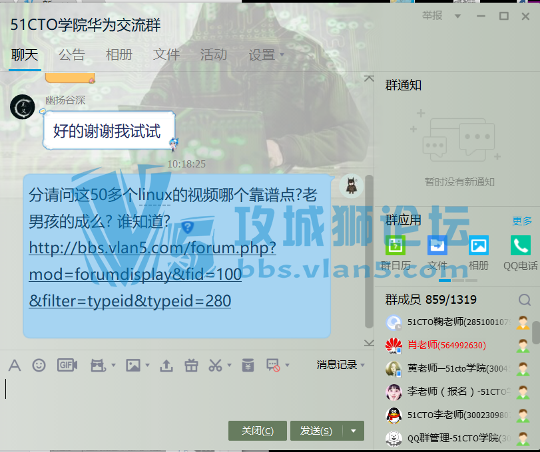Click the shake-window cat icon in input toolbar
The height and width of the screenshot is (452, 540).
point(98,365)
